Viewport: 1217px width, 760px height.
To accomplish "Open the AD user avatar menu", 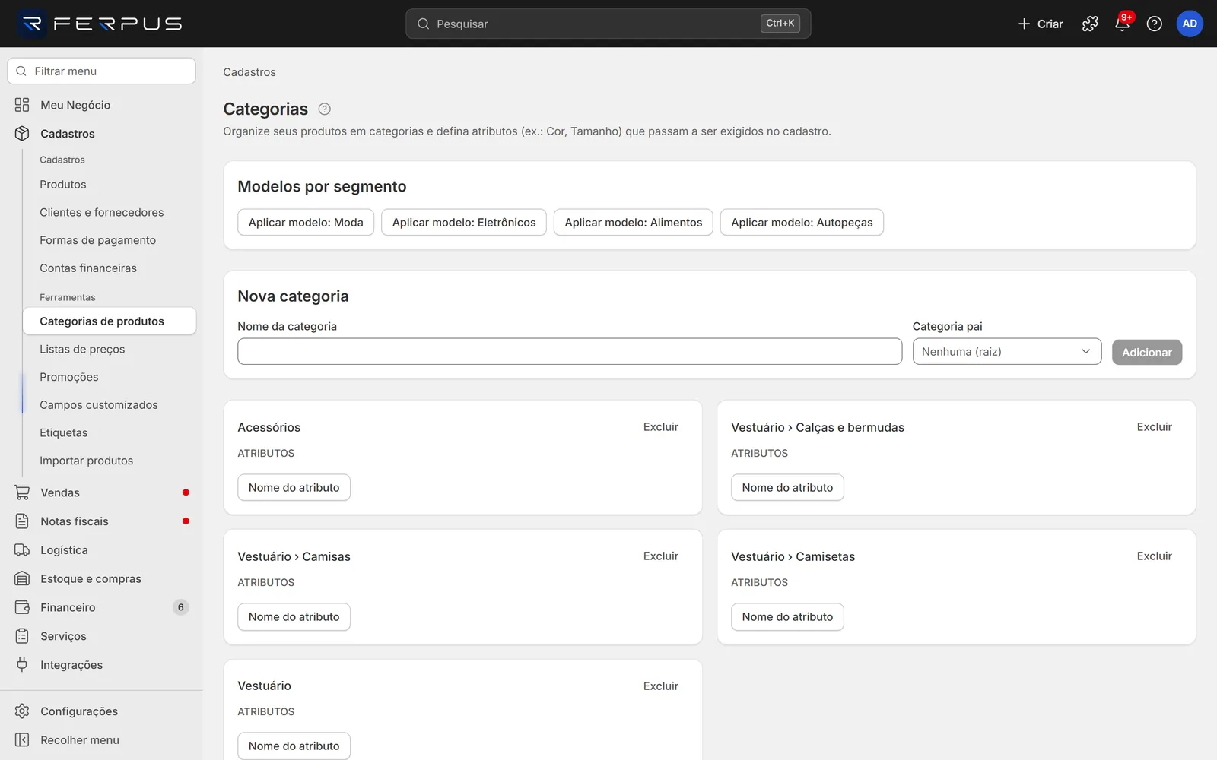I will (x=1190, y=24).
